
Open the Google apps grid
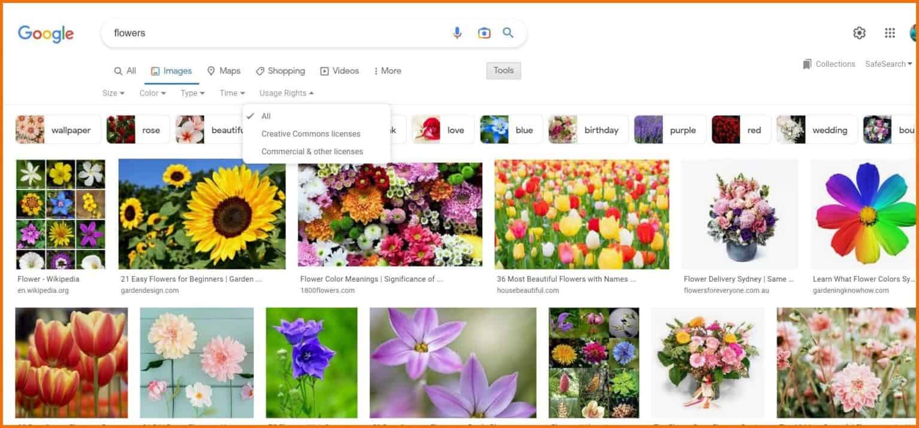(x=890, y=33)
